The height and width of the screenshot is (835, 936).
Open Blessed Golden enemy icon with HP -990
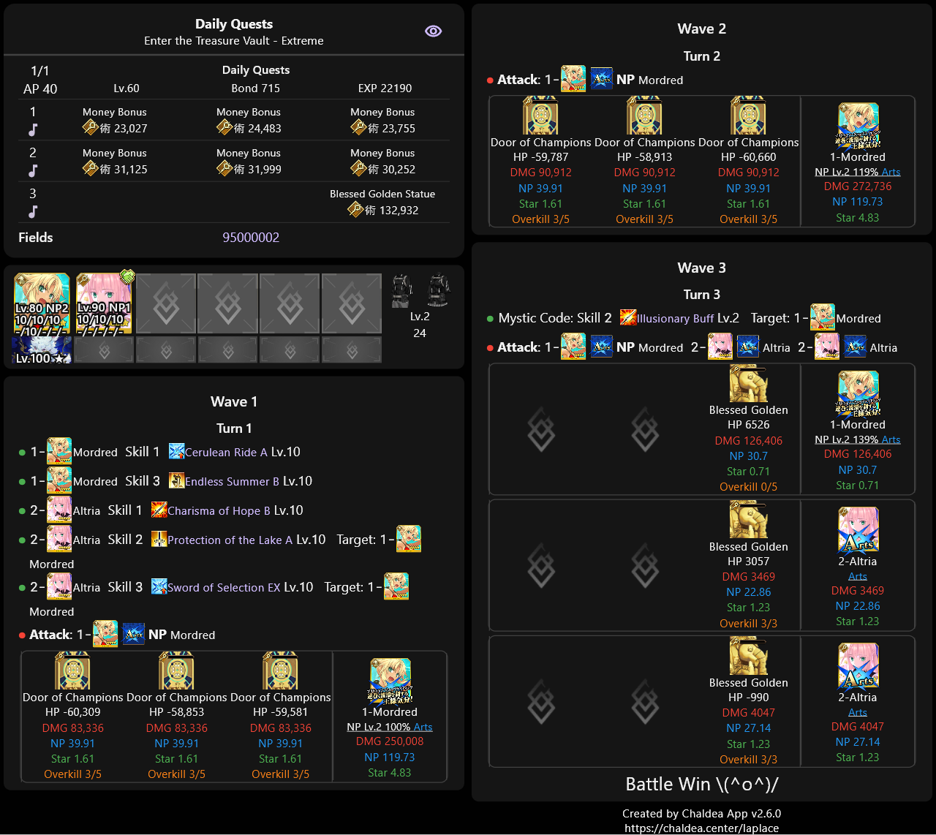748,656
